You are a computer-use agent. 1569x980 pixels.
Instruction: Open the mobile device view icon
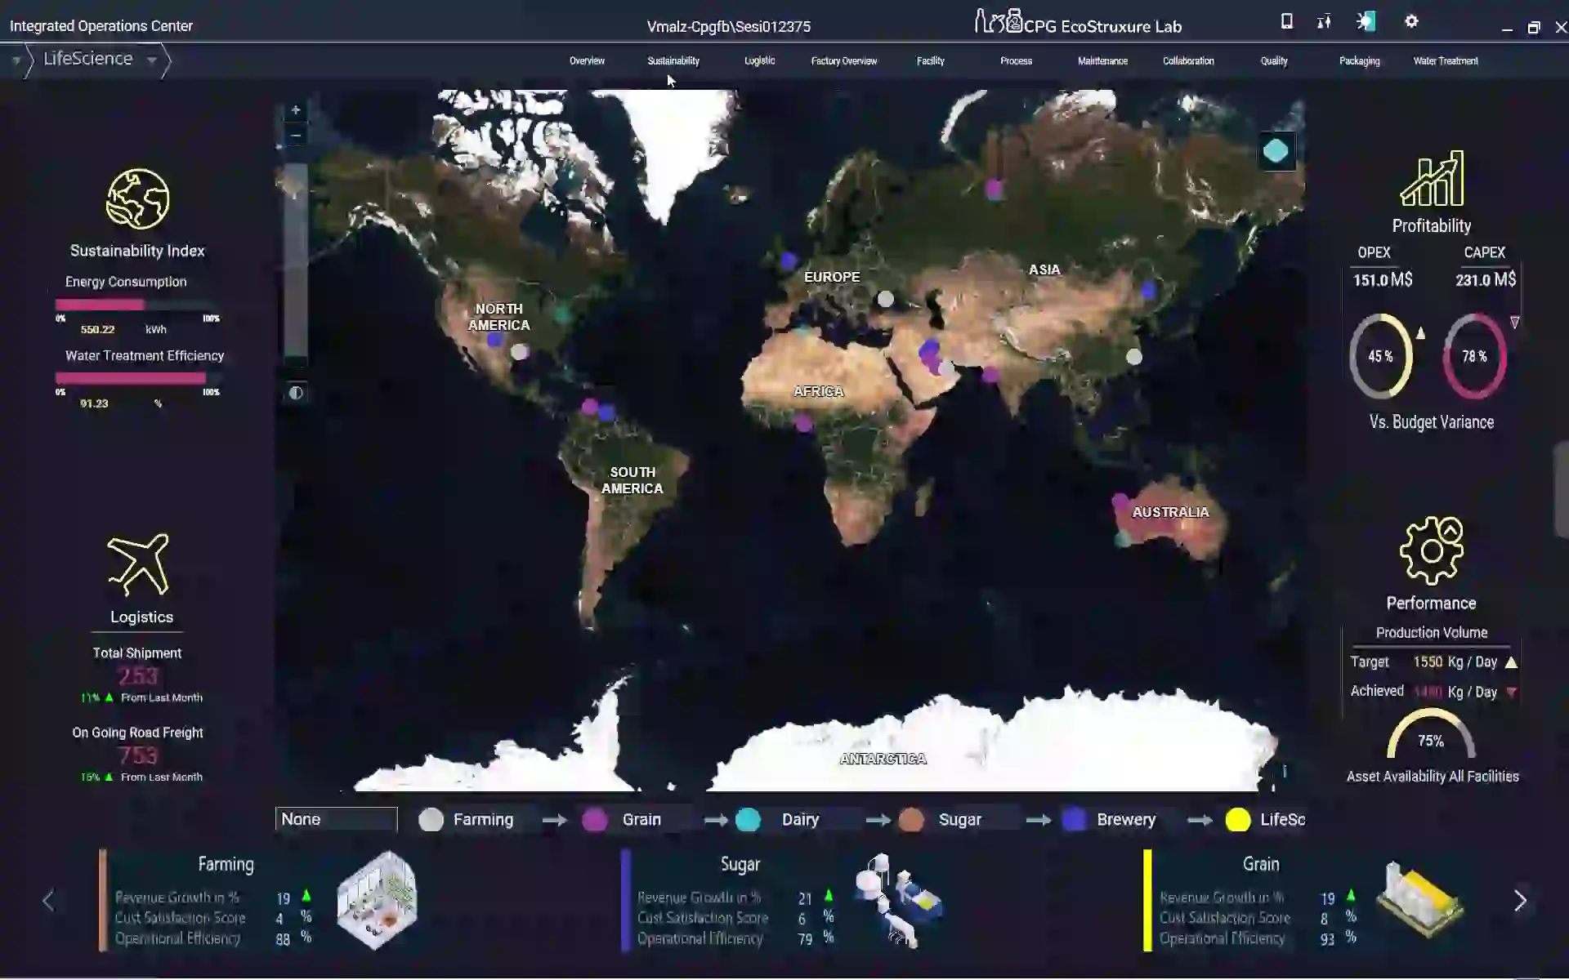(1286, 21)
